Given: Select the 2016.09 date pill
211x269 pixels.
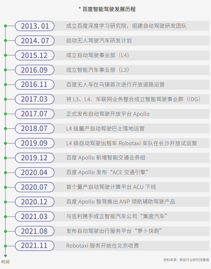Looking at the screenshot, I should pos(35,70).
